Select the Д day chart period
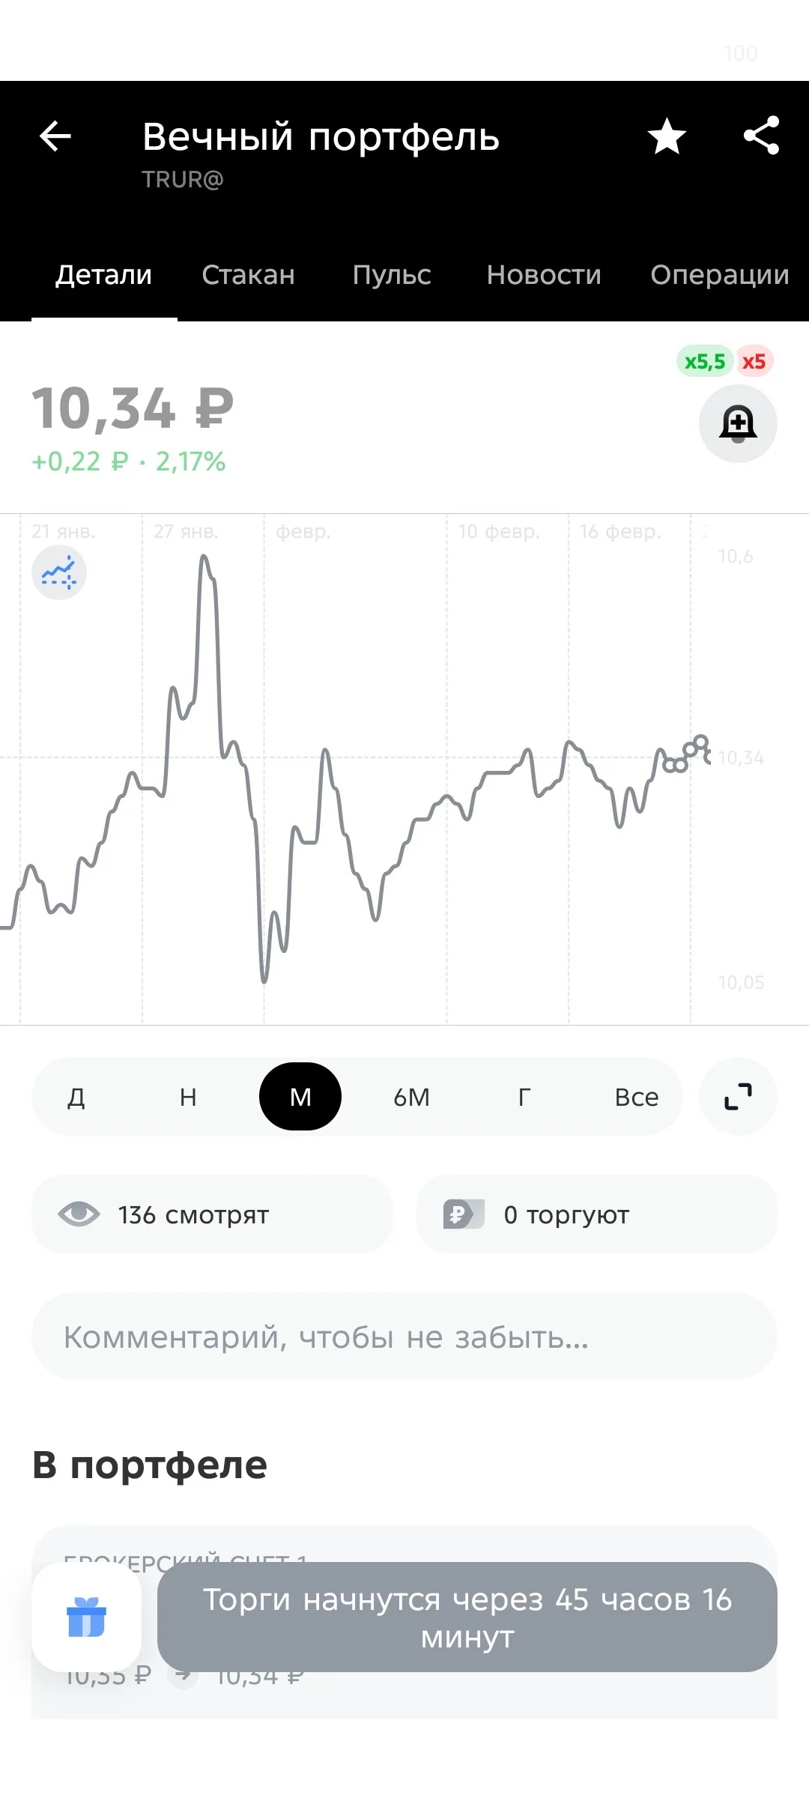 click(x=76, y=1097)
